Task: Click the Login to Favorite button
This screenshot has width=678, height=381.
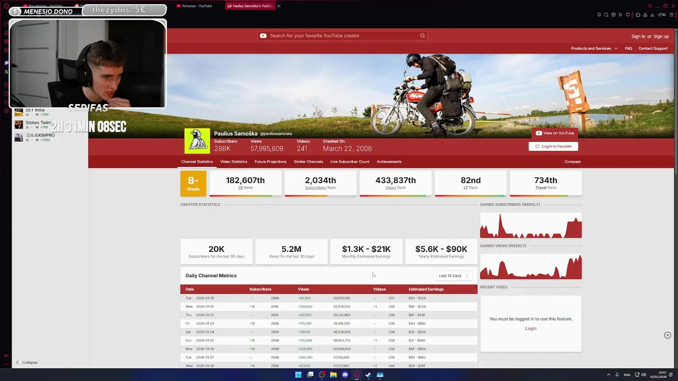Action: pos(553,147)
